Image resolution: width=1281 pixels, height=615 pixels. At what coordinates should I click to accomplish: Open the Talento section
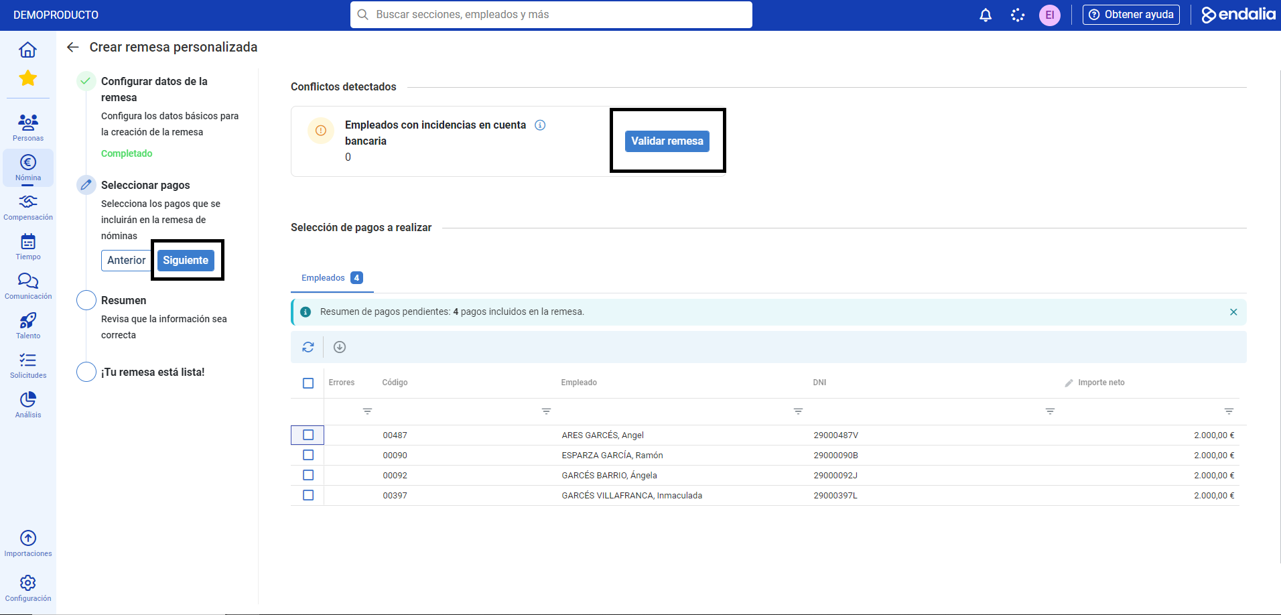(x=28, y=326)
